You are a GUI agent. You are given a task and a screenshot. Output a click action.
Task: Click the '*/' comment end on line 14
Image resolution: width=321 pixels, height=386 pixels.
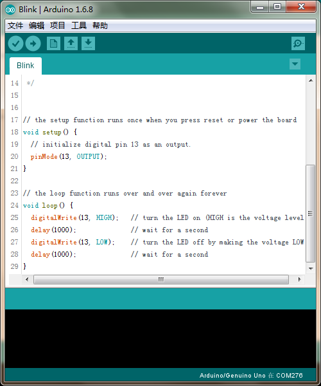click(x=30, y=83)
